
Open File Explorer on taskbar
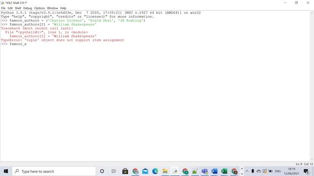[x=165, y=171]
